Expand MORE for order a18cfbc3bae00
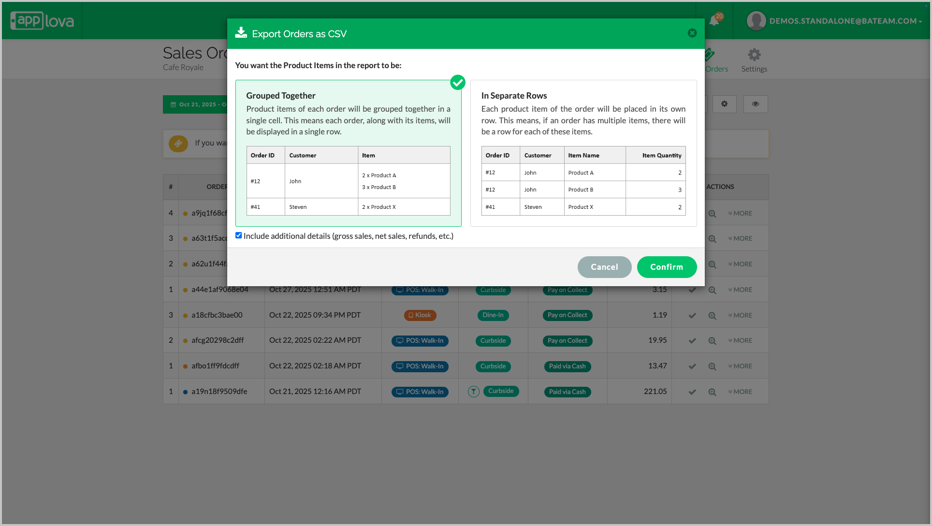 [x=740, y=315]
